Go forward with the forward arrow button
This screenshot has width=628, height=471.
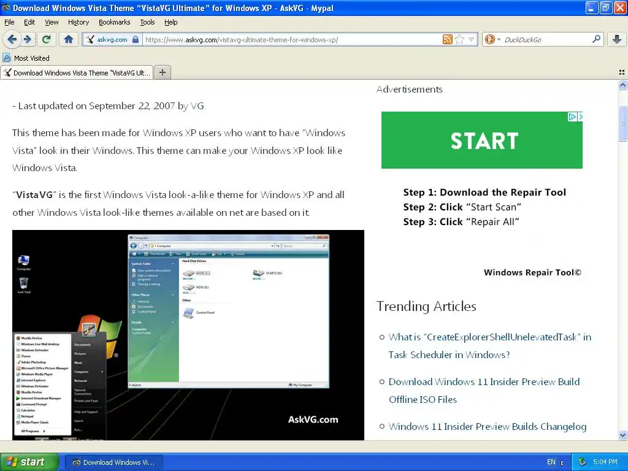(28, 39)
